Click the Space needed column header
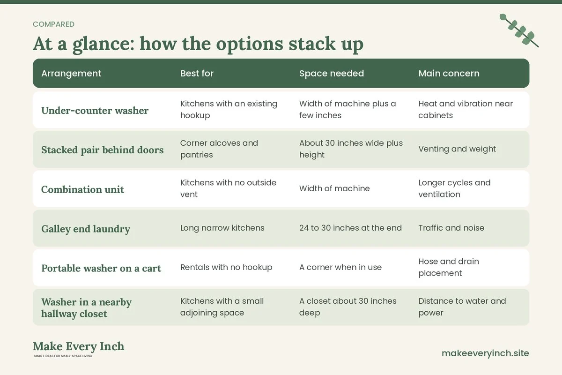The image size is (562, 375). [332, 73]
